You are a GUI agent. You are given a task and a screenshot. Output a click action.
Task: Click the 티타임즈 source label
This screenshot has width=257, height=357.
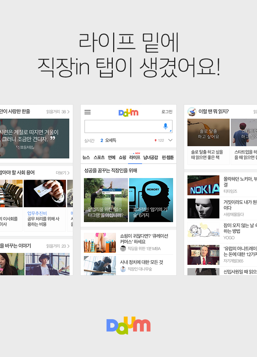[x=230, y=191]
